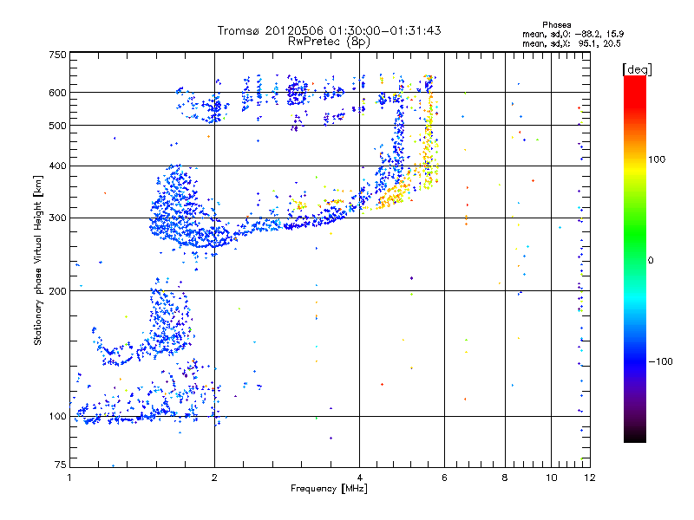This screenshot has width=694, height=520.
Task: Click the plot title 'Tromsø 20120506 01:30:00-01:31:43'
Action: pyautogui.click(x=329, y=30)
